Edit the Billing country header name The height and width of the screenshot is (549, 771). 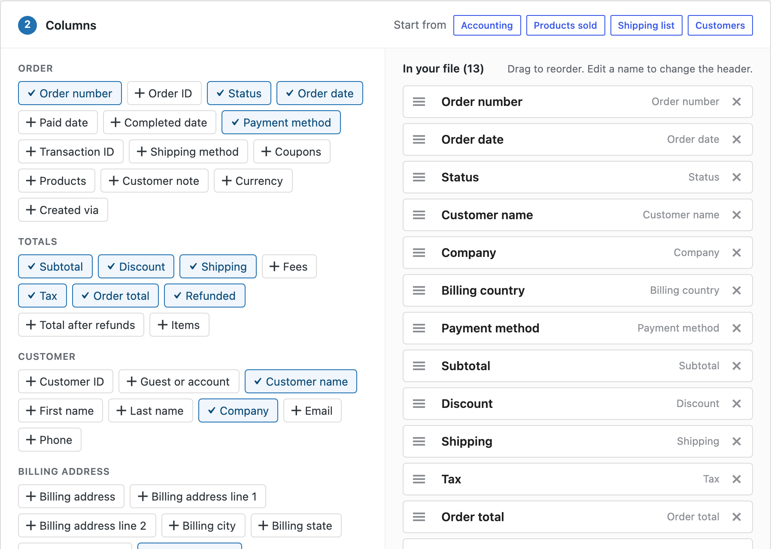click(x=483, y=290)
